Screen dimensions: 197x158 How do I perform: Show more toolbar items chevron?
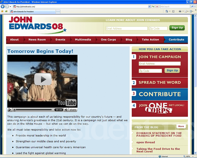[196, 10]
